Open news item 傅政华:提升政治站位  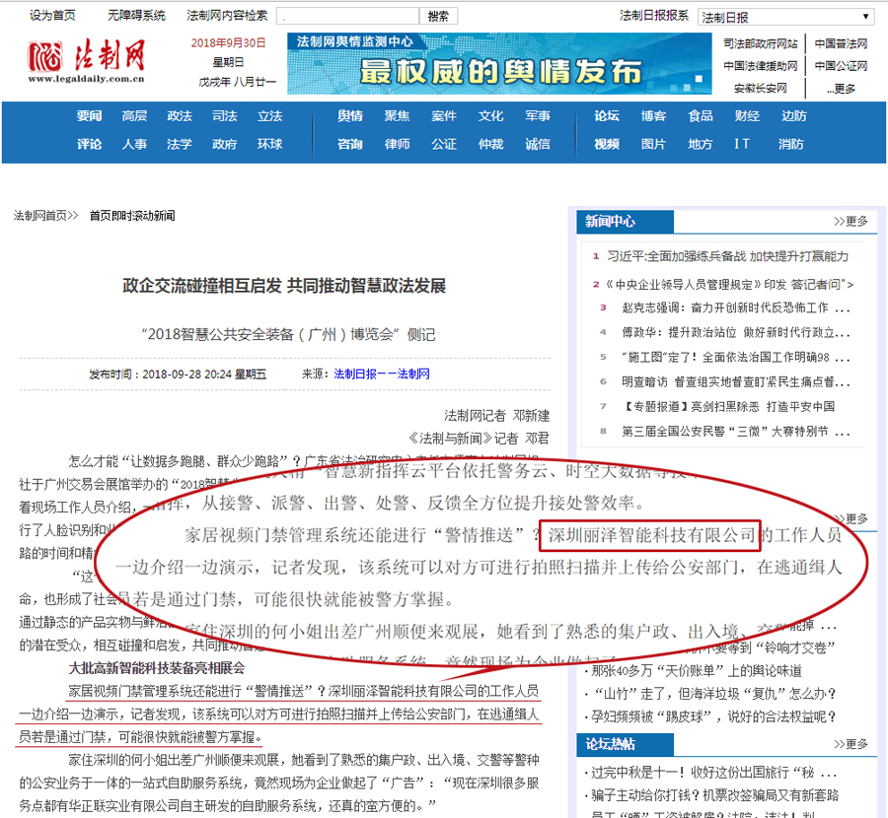[x=736, y=333]
